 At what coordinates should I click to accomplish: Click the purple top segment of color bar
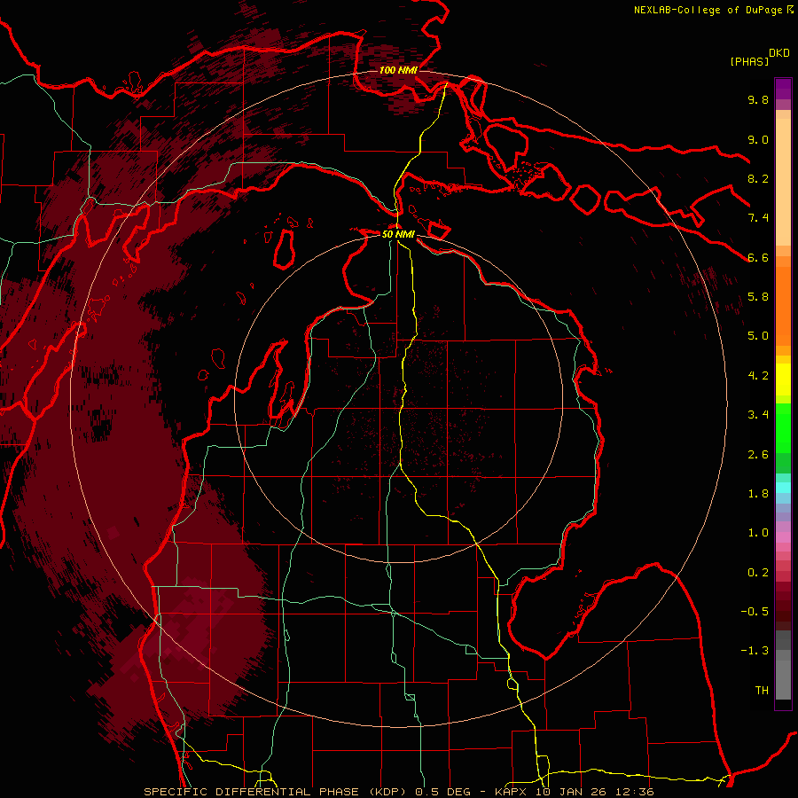[x=783, y=89]
